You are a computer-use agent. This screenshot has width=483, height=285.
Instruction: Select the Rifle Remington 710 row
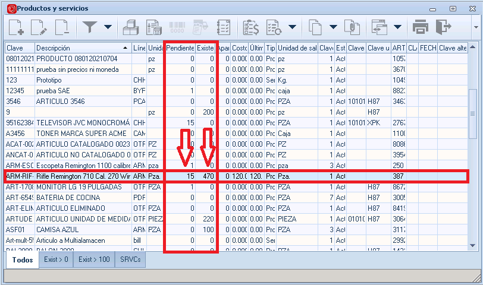coord(83,176)
